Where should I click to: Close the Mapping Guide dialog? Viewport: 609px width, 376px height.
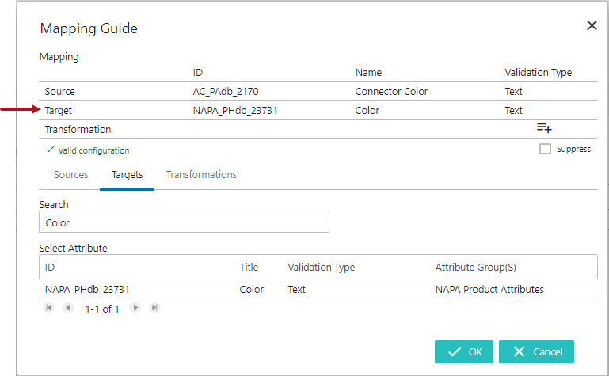(x=592, y=25)
